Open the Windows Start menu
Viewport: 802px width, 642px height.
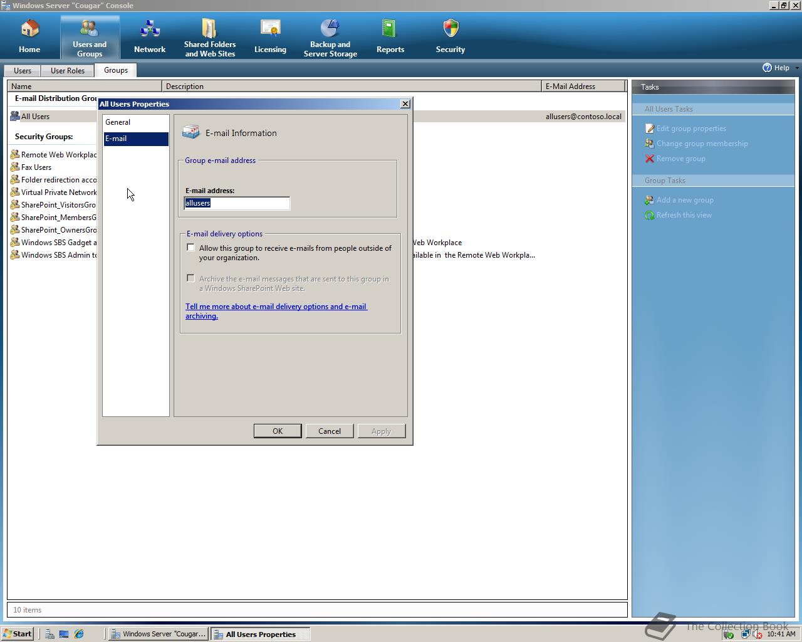[x=18, y=634]
